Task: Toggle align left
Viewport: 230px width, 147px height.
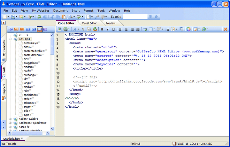Action: 120,29
